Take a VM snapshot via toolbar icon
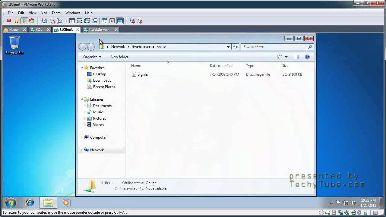Viewport: 386px width, 217px height. (x=44, y=21)
